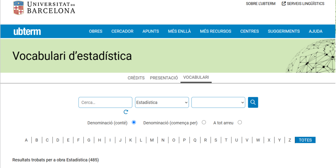Expand the empty dropdown next to search button
This screenshot has height=168, width=336.
218,102
